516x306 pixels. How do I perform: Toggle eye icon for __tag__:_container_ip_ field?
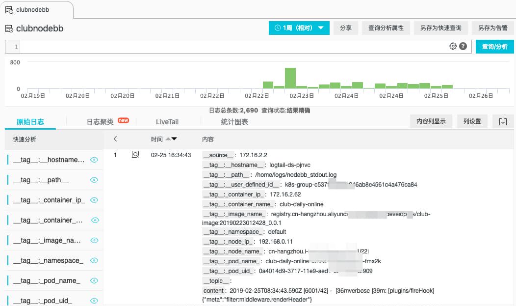point(94,200)
